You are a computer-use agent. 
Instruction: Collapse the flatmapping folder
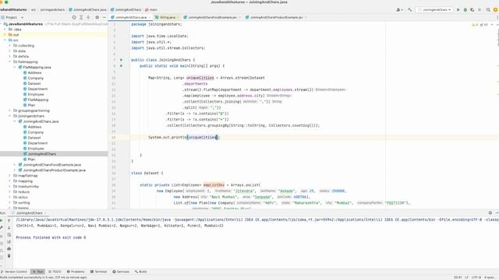point(10,62)
